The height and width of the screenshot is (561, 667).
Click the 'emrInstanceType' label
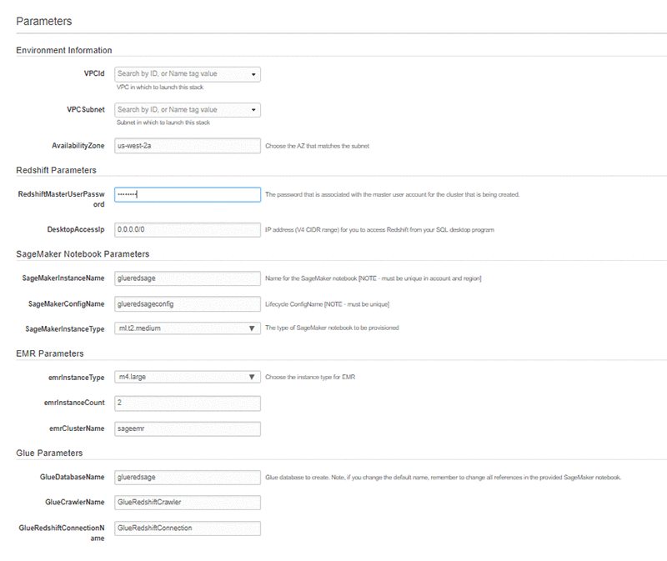[x=76, y=378]
